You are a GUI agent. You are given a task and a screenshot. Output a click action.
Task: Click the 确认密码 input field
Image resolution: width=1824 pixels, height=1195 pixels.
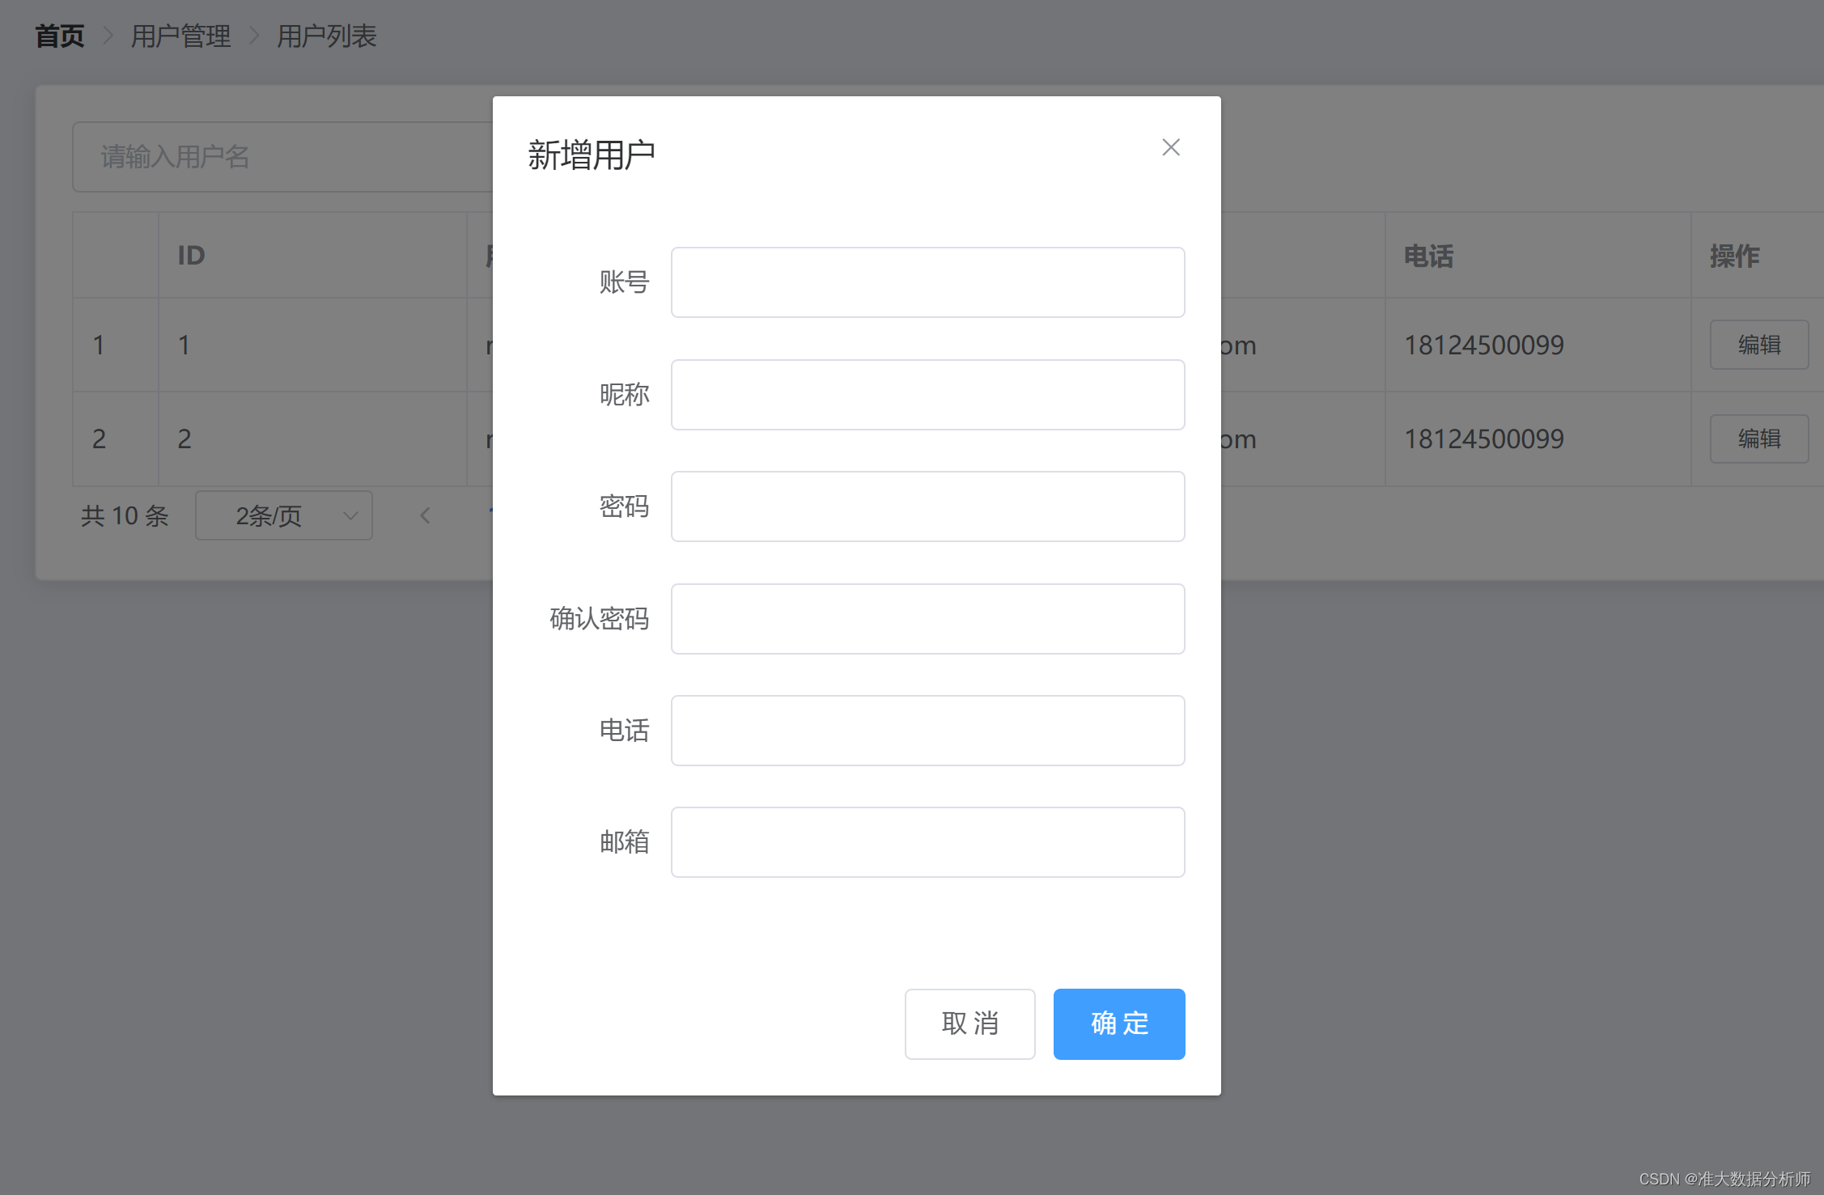(x=927, y=619)
